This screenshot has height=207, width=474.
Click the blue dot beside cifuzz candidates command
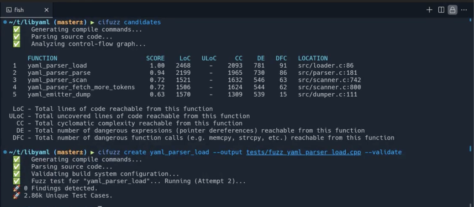coord(5,22)
